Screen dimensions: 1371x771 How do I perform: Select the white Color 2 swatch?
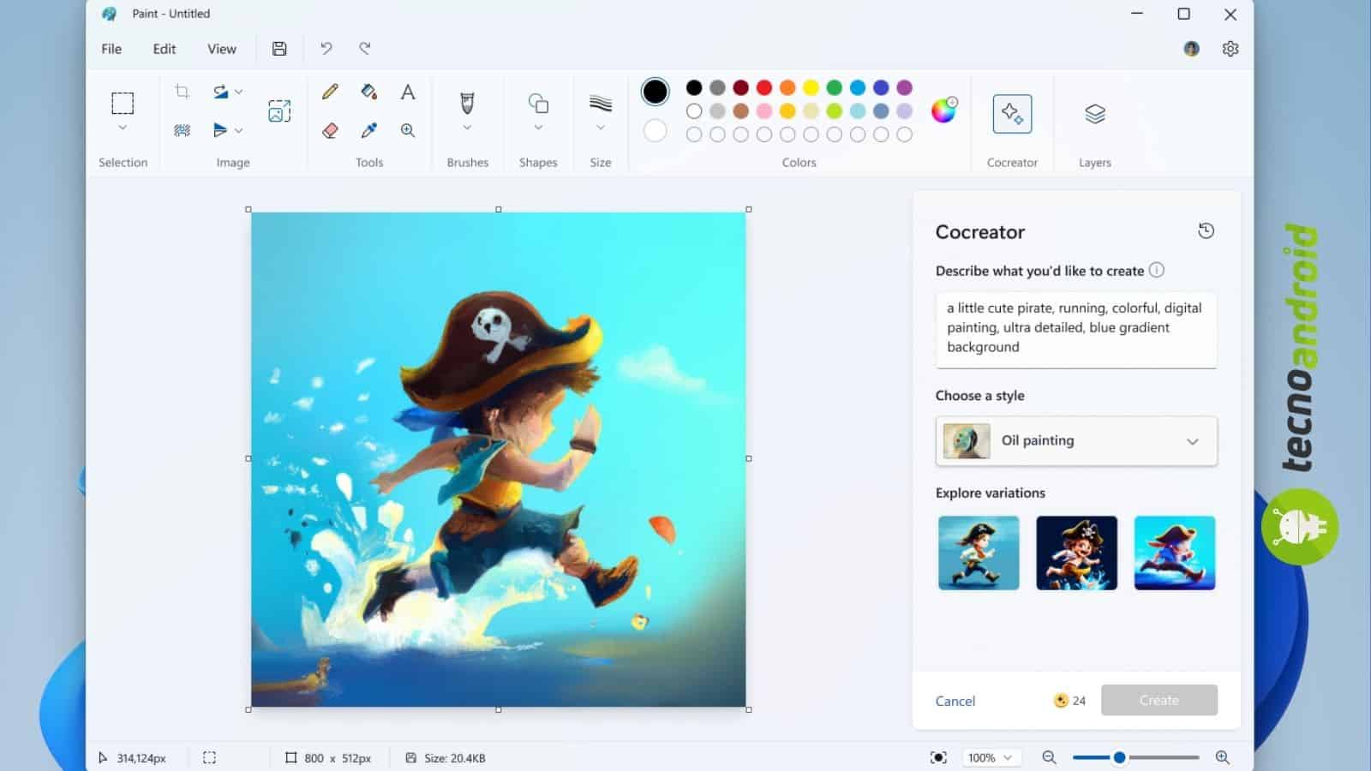coord(656,130)
